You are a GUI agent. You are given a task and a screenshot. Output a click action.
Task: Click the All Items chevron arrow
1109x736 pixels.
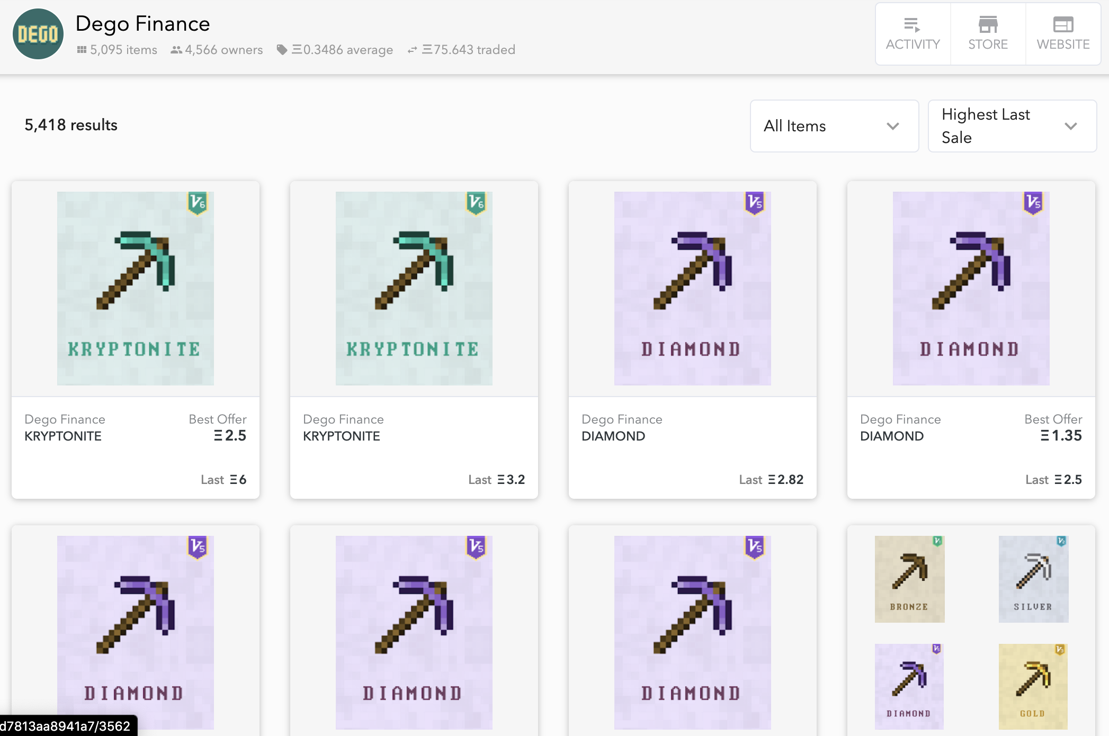click(x=893, y=126)
